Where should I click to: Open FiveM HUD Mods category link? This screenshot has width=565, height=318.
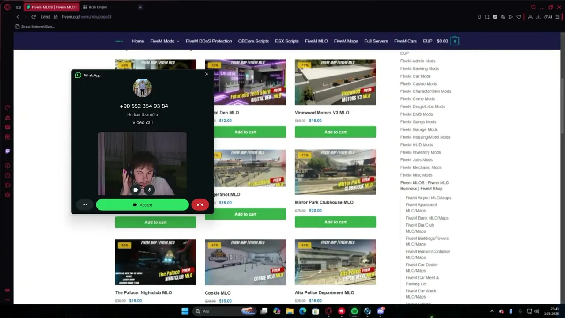417,145
